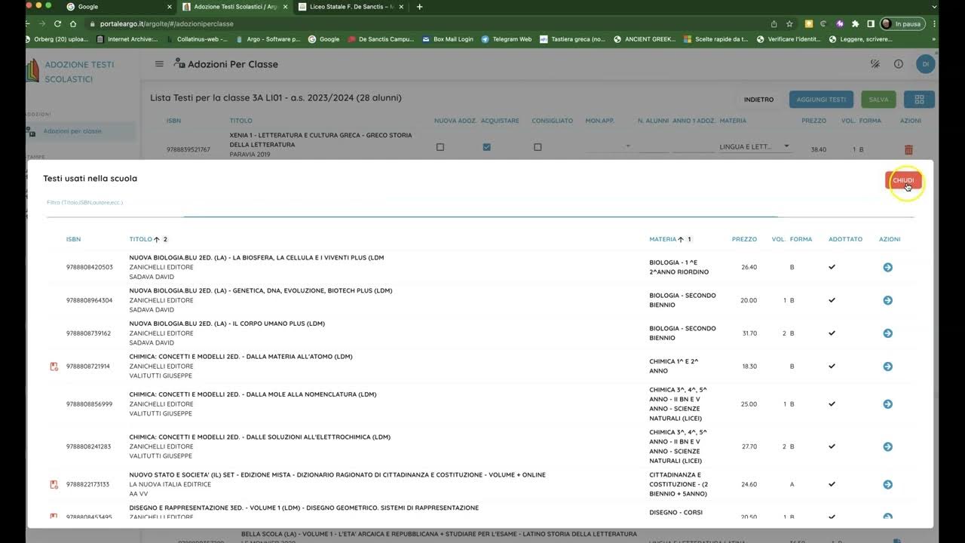Open the In pausa profile button

click(x=902, y=23)
